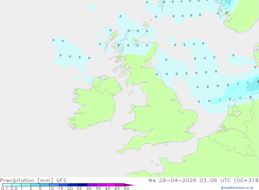
Task: Click the 'GFS' model label
Action: 61,180
